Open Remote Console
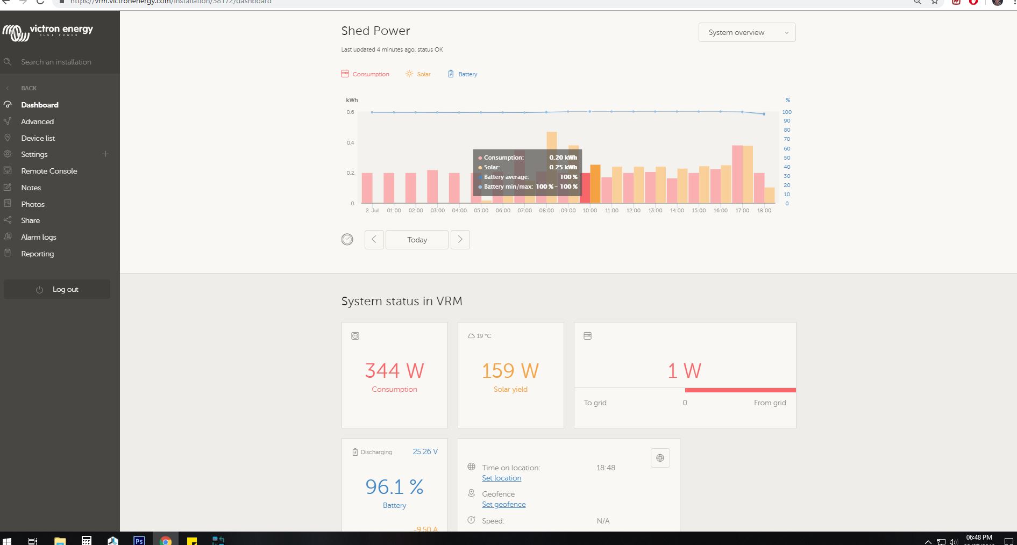Viewport: 1017px width, 545px height. [x=49, y=171]
